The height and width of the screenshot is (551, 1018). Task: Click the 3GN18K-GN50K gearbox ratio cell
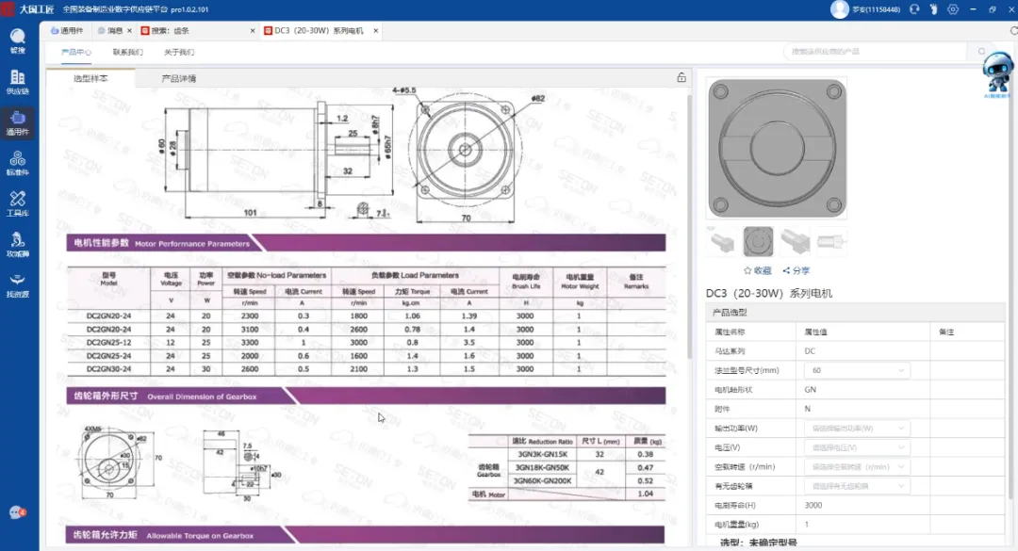[542, 467]
